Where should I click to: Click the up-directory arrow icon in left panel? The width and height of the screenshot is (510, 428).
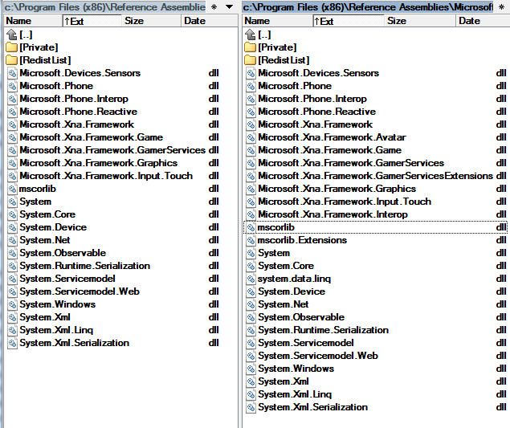[12, 35]
